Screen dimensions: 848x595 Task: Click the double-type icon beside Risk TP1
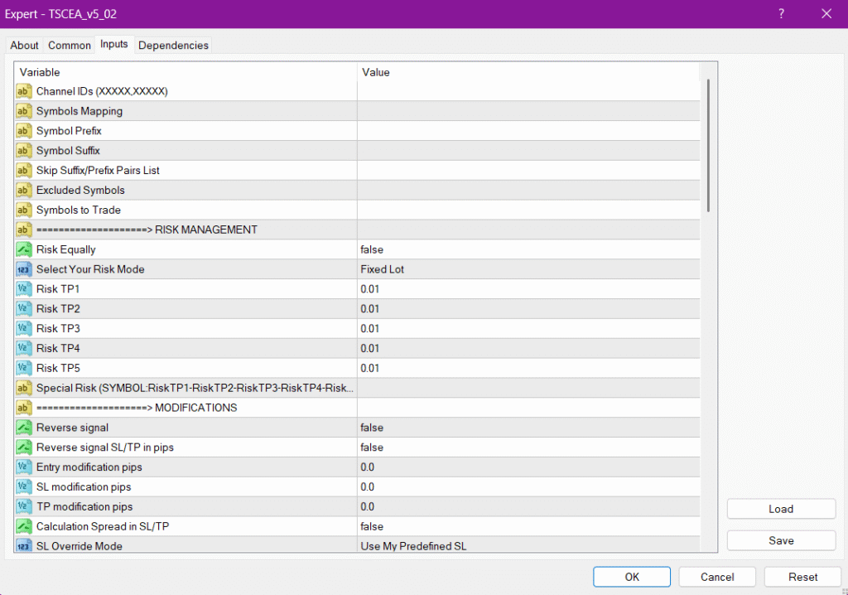(24, 289)
